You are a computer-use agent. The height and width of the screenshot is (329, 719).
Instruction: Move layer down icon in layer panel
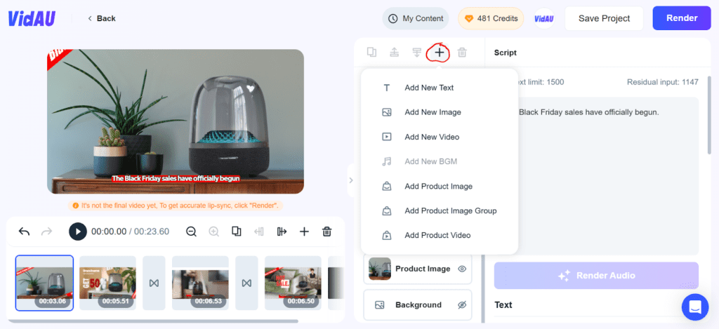[x=416, y=52]
